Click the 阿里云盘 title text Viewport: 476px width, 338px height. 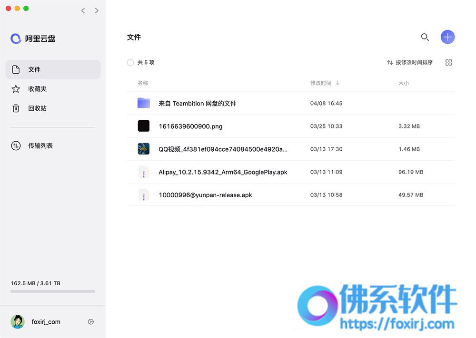click(40, 39)
